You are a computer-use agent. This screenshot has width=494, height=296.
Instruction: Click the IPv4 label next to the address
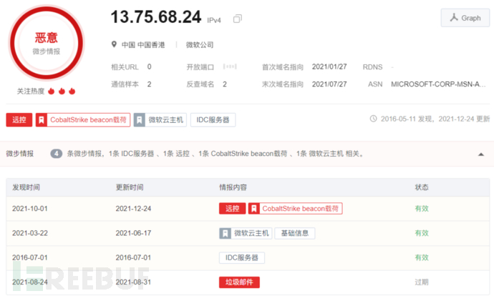pos(214,20)
